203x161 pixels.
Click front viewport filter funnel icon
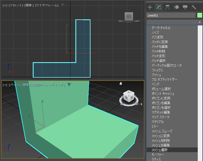click(62, 5)
